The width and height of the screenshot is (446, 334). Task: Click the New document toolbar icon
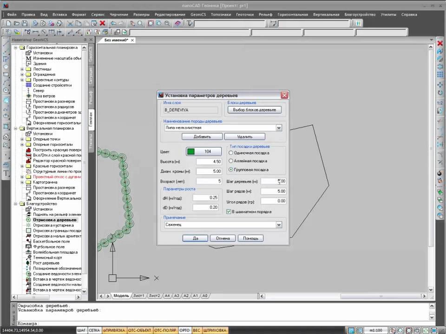[9, 23]
